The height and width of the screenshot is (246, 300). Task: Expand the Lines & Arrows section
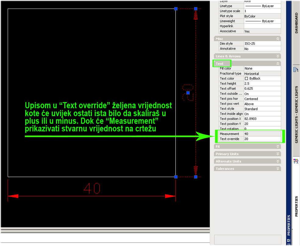tap(277, 56)
